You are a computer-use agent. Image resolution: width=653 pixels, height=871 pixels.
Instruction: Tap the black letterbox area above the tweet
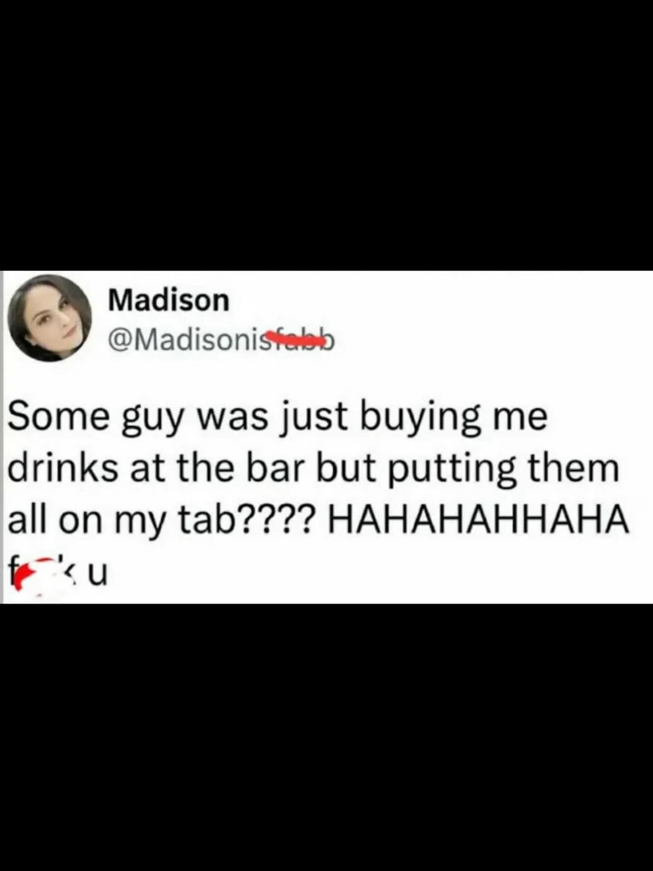point(326,135)
